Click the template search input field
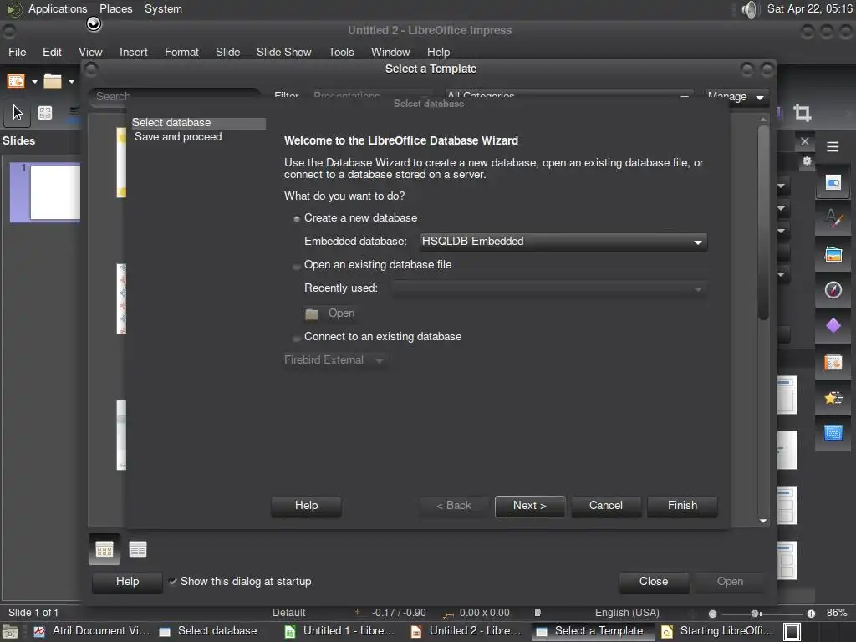 click(x=176, y=97)
